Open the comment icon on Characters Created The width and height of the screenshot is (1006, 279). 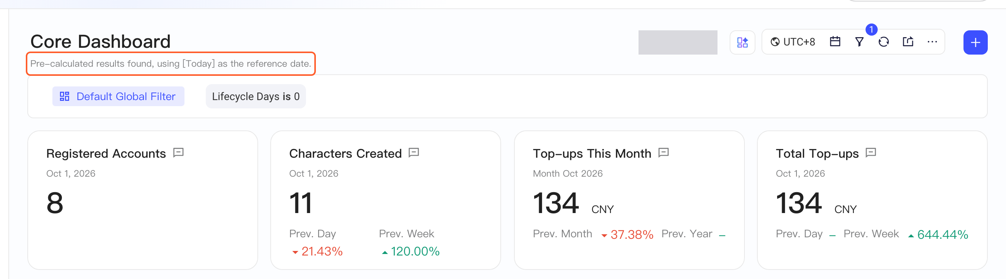coord(413,152)
